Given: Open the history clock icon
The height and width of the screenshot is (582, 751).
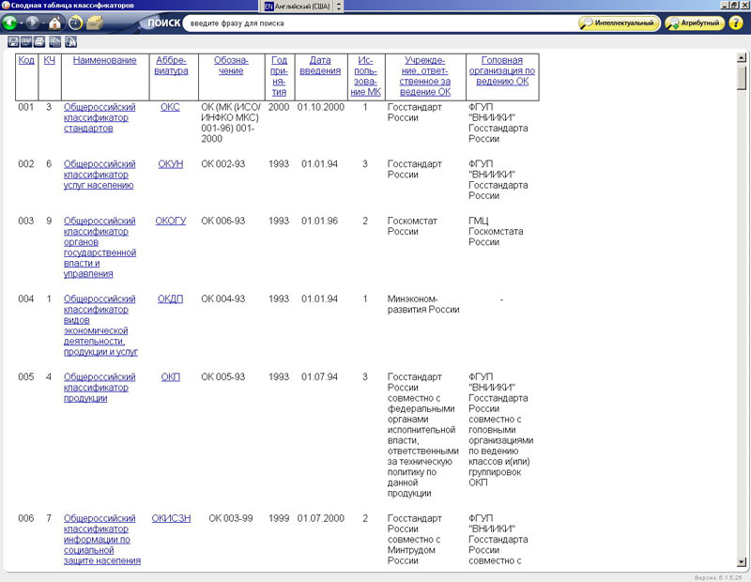Looking at the screenshot, I should [x=75, y=23].
